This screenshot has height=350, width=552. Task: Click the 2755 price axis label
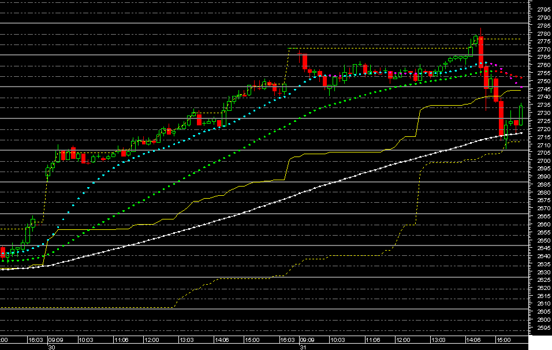tap(544, 73)
